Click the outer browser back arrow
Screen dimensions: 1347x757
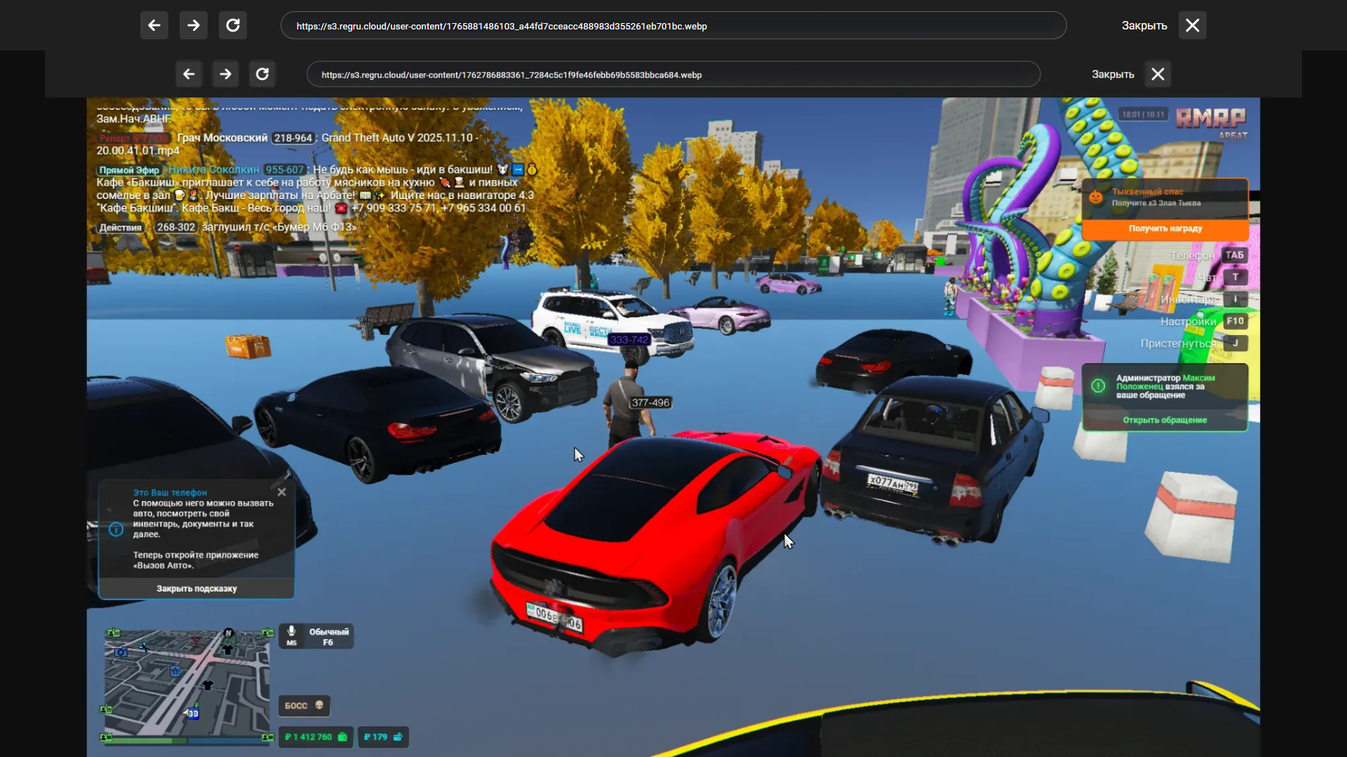pos(154,26)
